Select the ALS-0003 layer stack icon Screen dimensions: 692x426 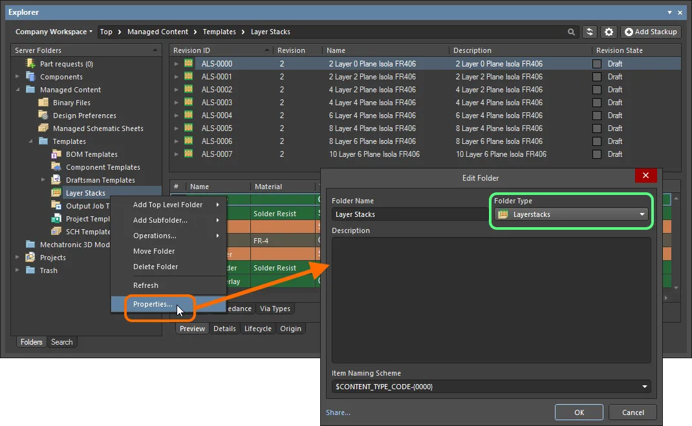tap(188, 102)
